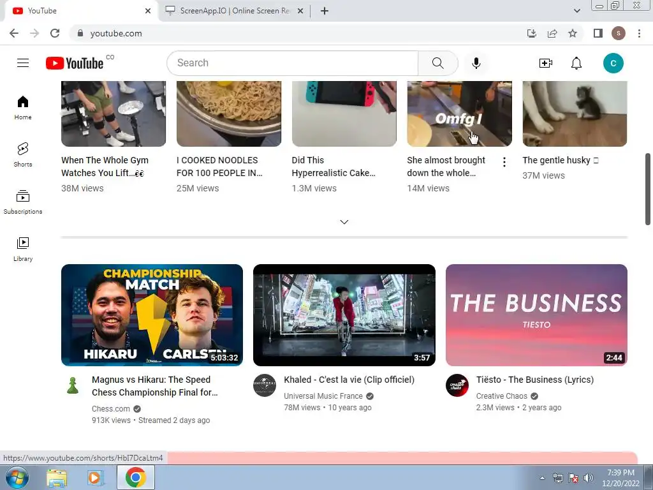Open Universal Music France channel avatar

click(265, 385)
